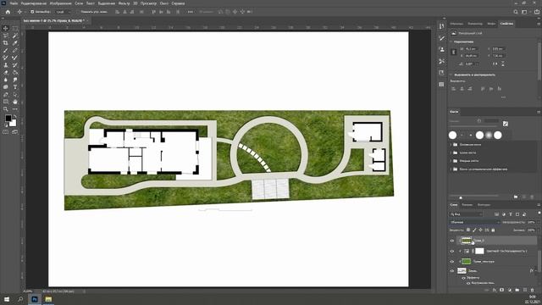The height and width of the screenshot is (305, 542).
Task: Click the brush thumbnail size slider handle
Action: click(x=461, y=197)
